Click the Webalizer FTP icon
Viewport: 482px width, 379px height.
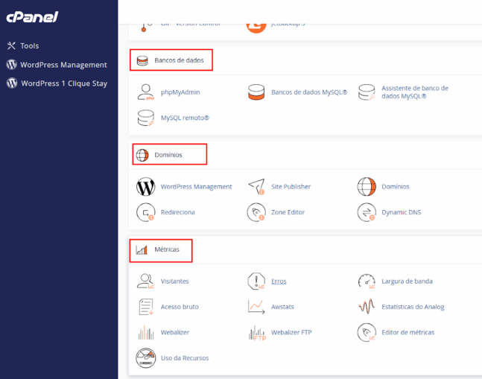256,332
